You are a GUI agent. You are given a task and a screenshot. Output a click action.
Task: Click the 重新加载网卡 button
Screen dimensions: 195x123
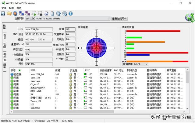point(119,19)
